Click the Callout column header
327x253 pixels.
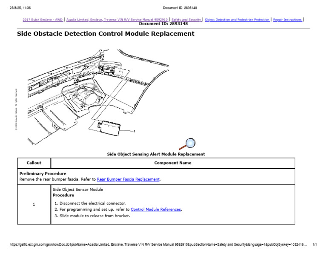tap(34, 163)
